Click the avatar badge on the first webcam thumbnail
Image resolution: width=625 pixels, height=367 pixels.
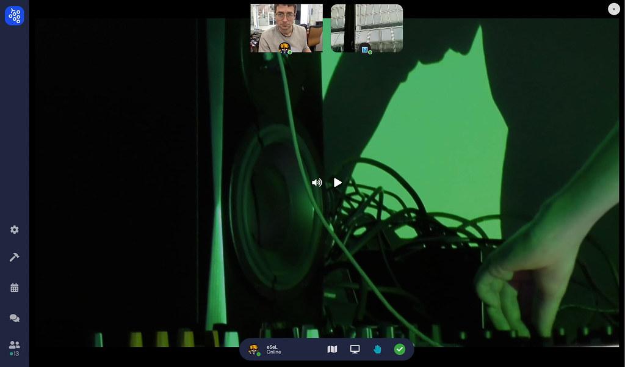(x=284, y=48)
